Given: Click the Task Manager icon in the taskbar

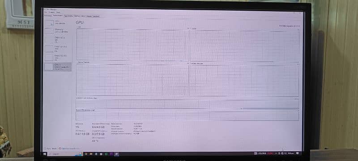Looking at the screenshot, I should [116, 154].
